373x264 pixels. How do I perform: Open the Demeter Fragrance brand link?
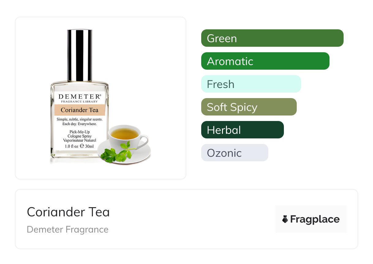pos(68,229)
